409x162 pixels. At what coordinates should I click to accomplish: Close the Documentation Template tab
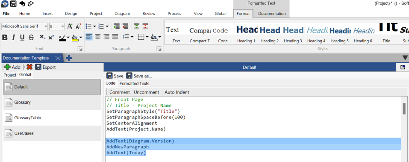(58, 58)
